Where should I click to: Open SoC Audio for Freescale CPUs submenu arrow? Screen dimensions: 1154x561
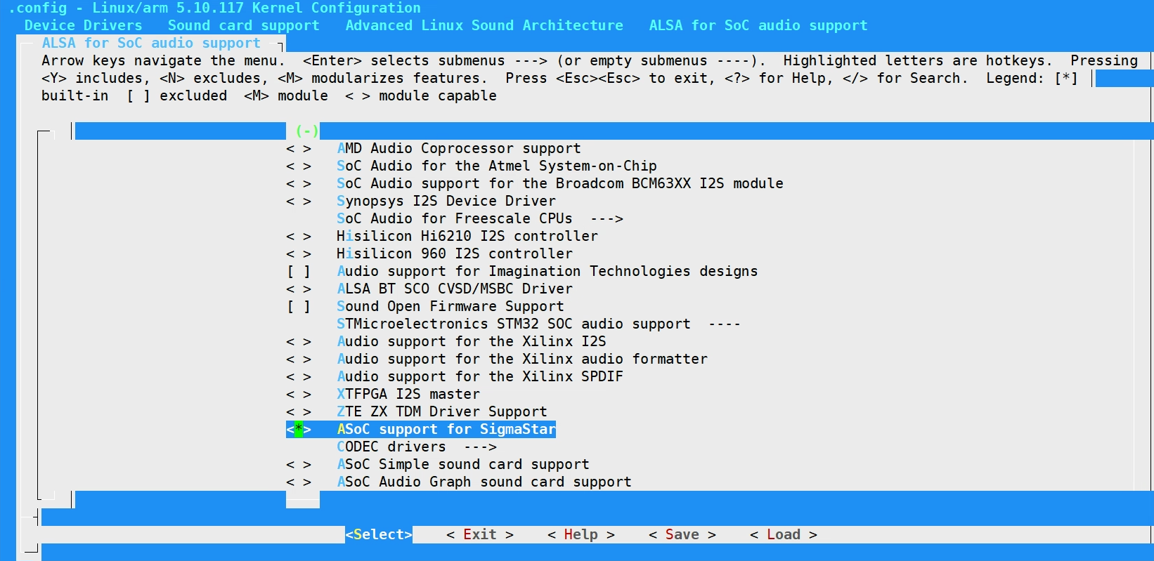(x=607, y=218)
